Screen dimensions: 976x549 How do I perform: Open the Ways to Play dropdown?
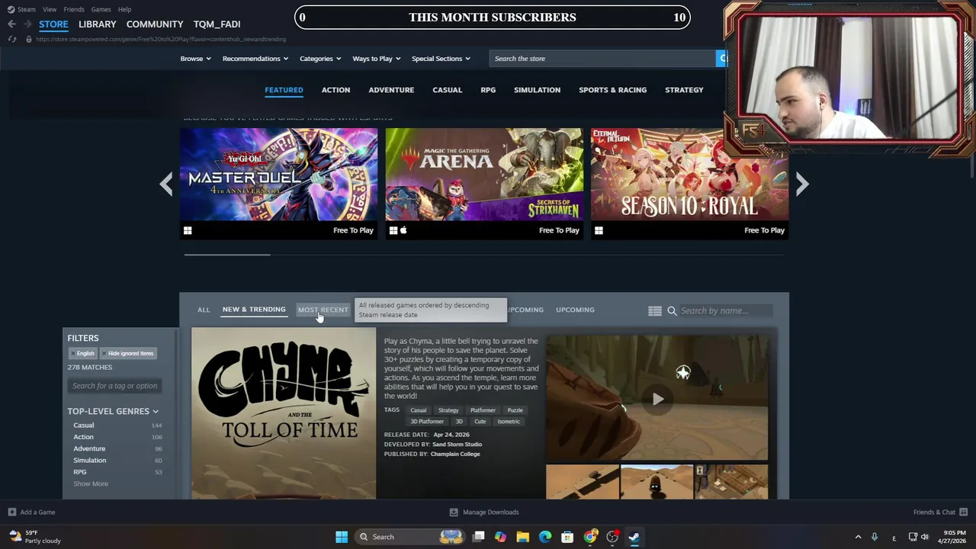(x=376, y=59)
